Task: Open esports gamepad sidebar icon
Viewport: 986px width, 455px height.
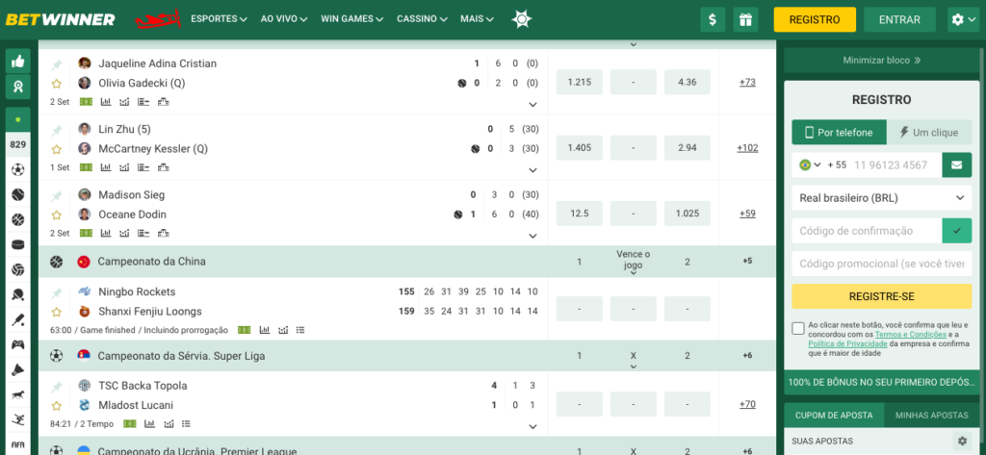Action: pyautogui.click(x=17, y=344)
